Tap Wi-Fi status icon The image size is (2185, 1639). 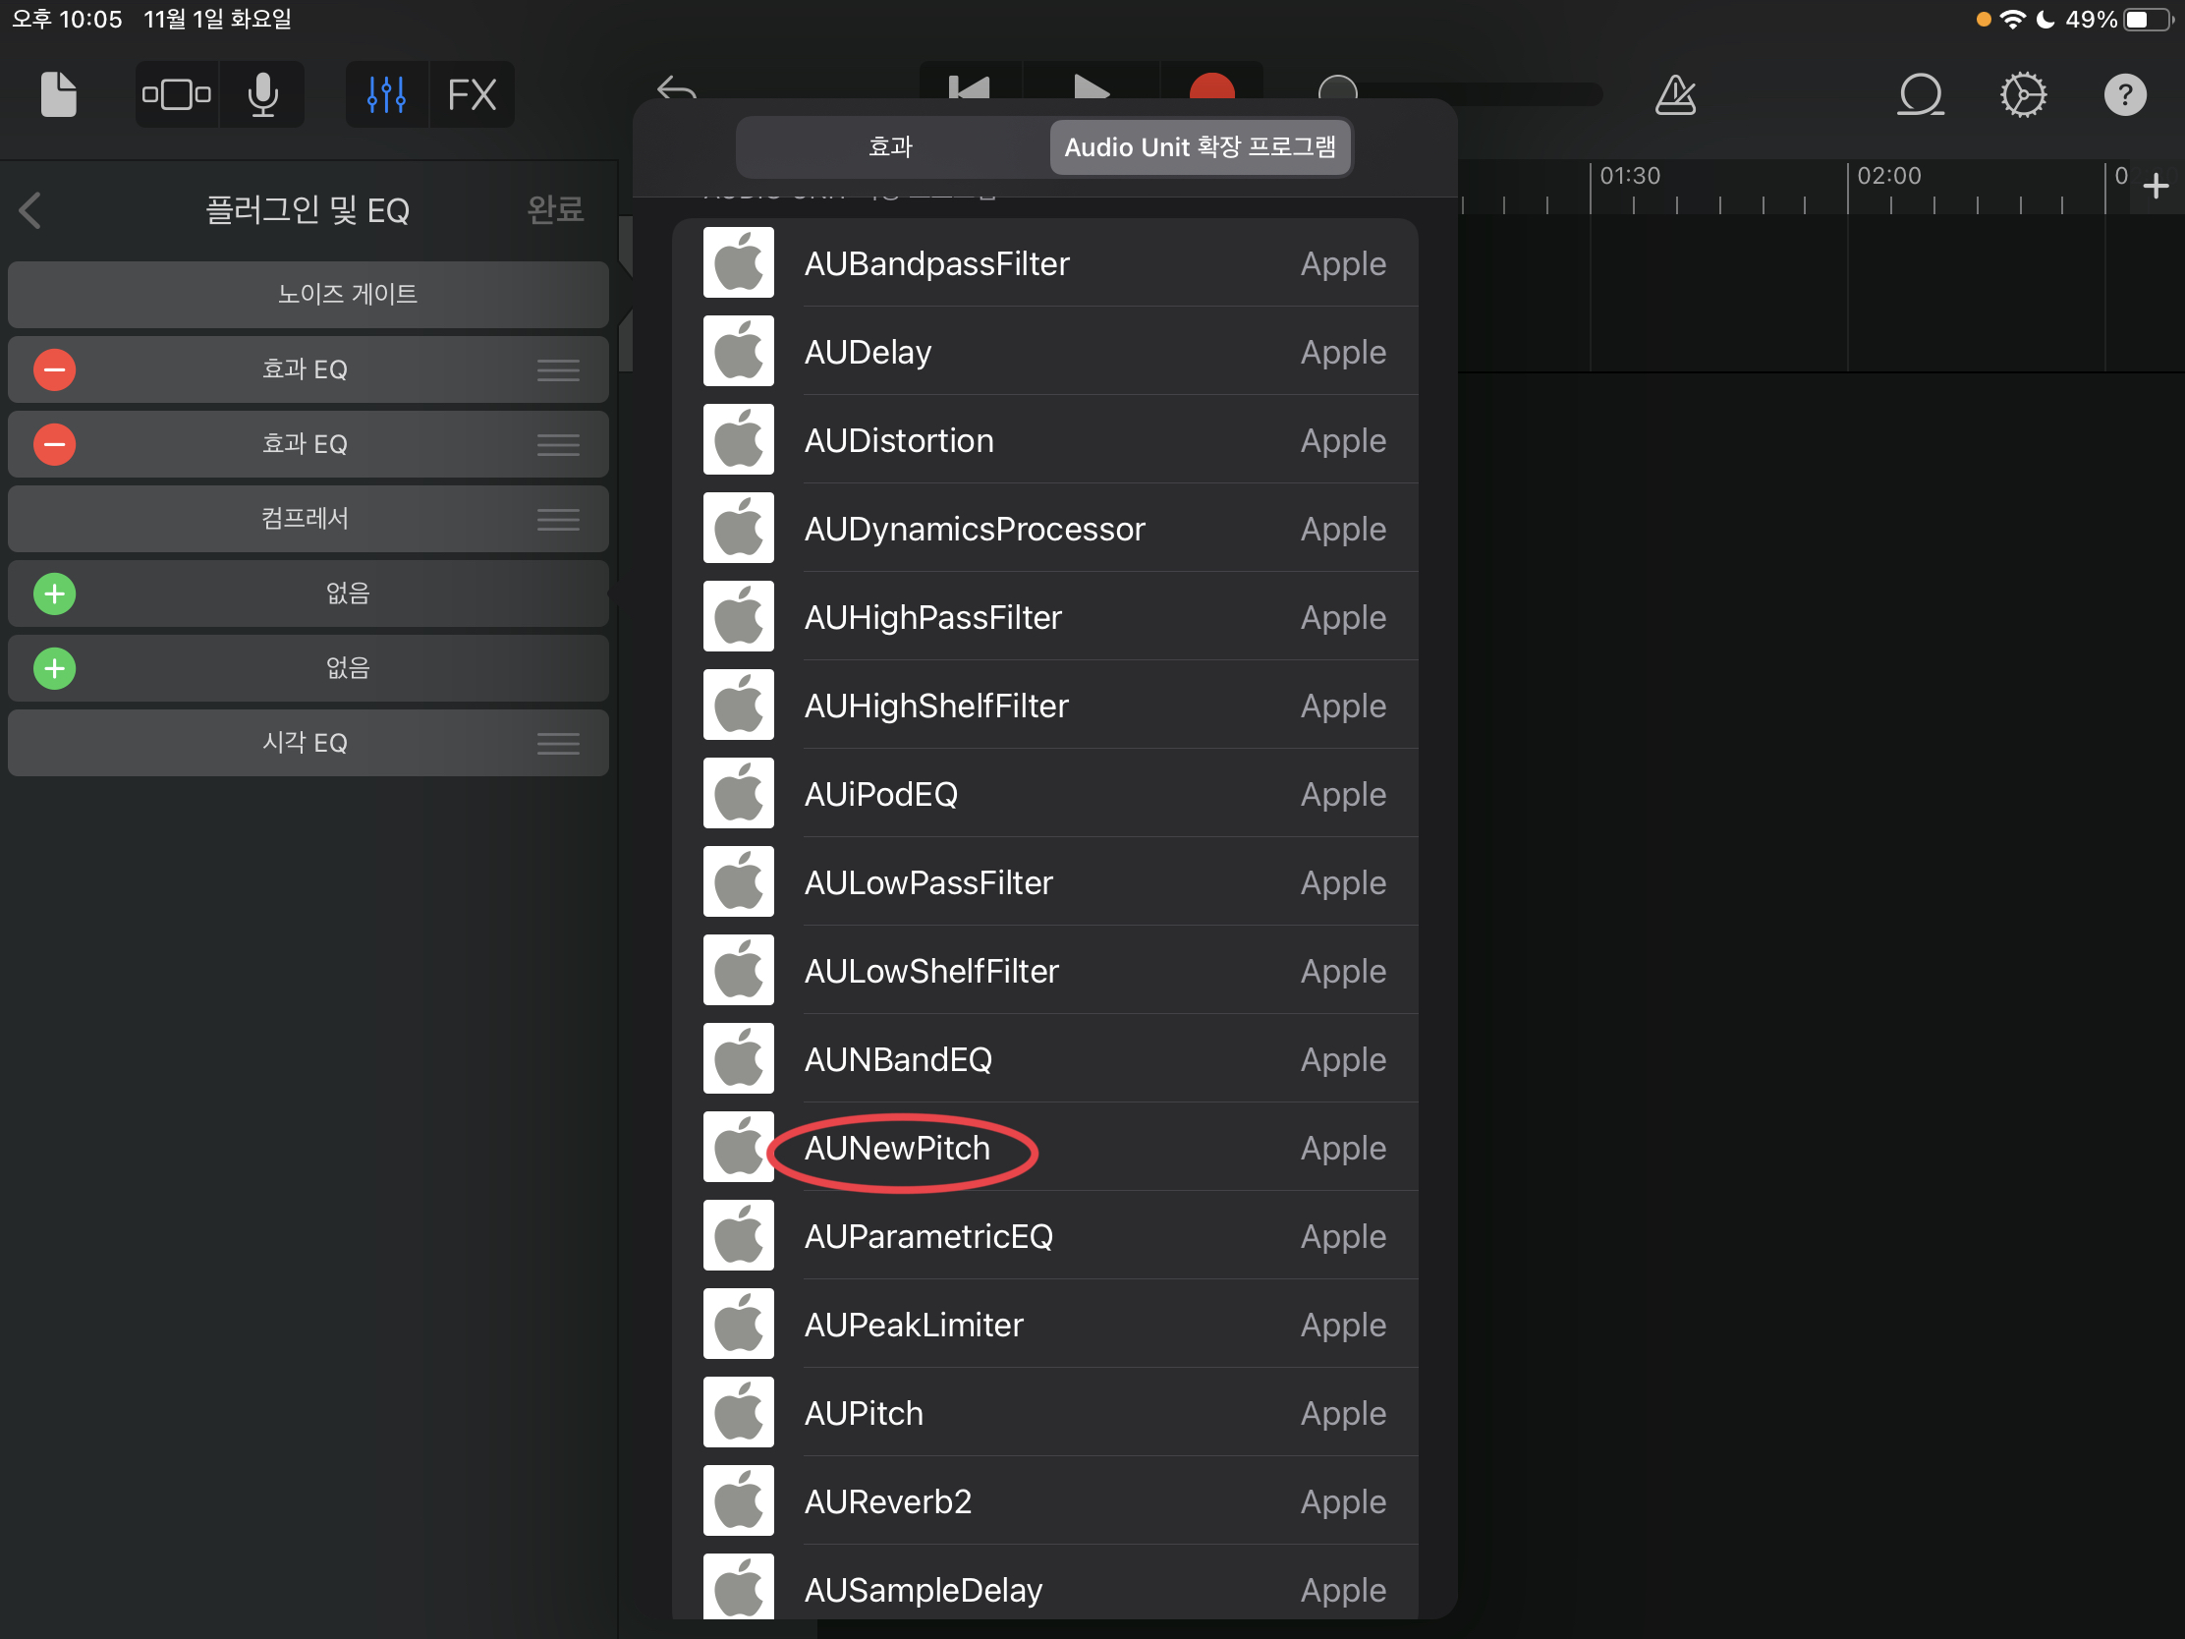click(x=2012, y=19)
